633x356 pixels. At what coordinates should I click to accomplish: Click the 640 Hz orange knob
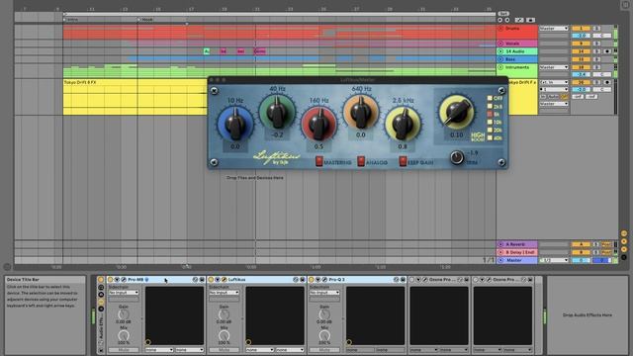click(x=360, y=113)
